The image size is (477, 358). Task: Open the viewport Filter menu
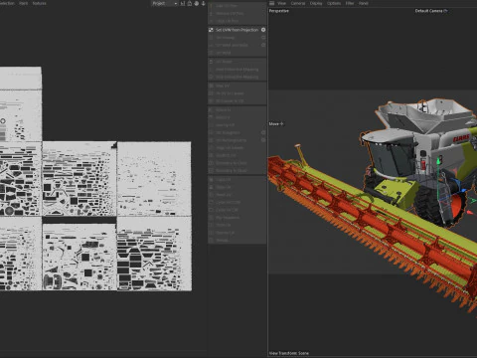350,3
